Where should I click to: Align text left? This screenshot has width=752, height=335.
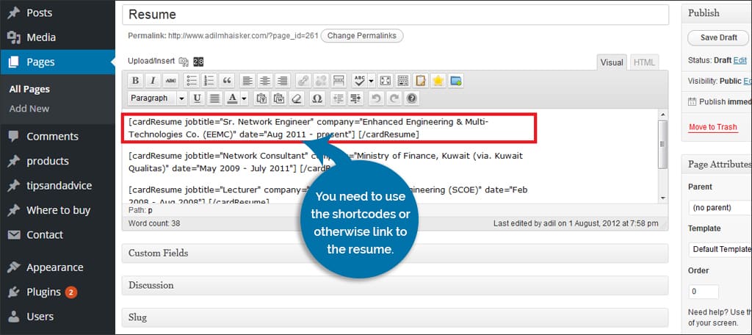point(247,81)
